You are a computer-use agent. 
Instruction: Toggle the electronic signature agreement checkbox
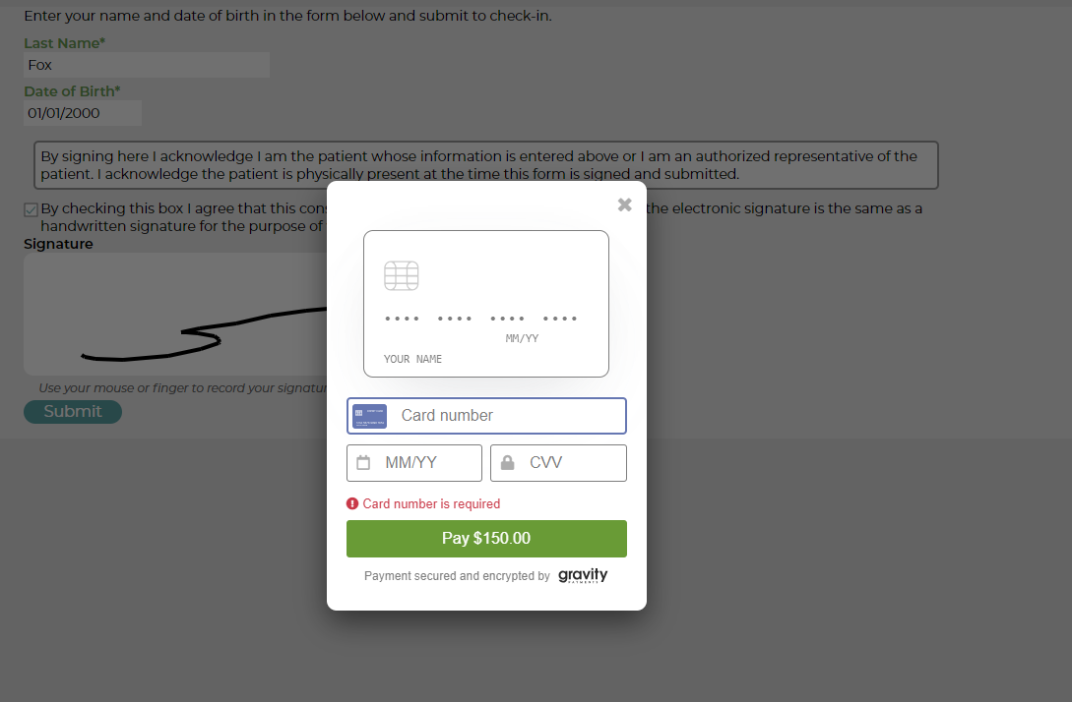coord(31,209)
